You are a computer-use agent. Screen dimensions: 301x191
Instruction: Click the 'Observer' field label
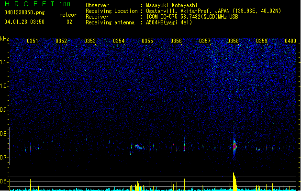tap(97, 5)
